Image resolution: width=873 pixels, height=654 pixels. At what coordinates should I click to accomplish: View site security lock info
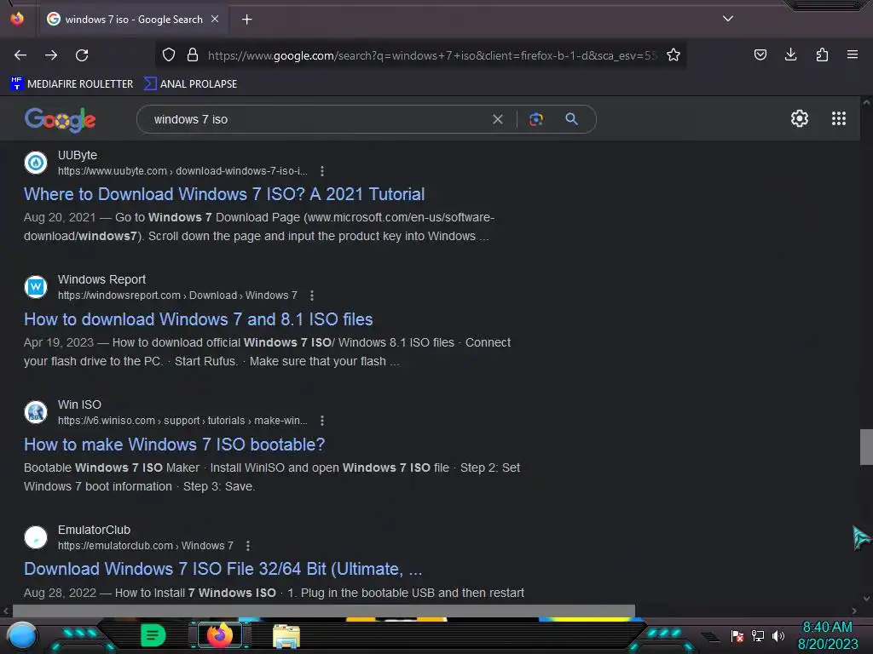[x=193, y=54]
